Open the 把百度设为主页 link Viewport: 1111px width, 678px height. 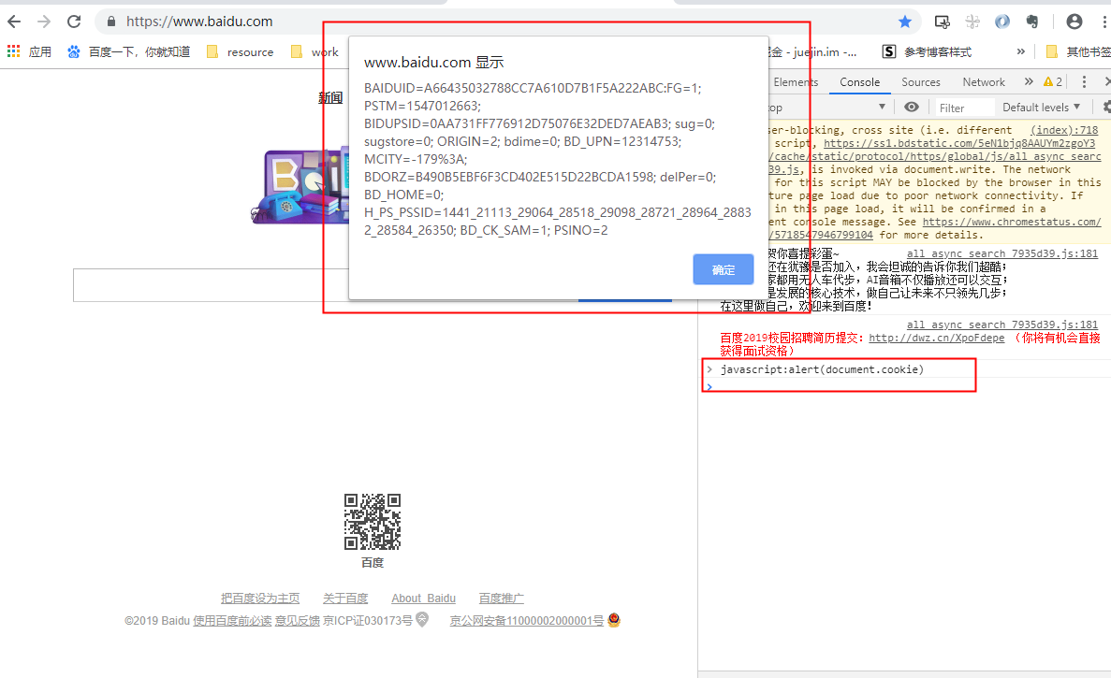[260, 599]
